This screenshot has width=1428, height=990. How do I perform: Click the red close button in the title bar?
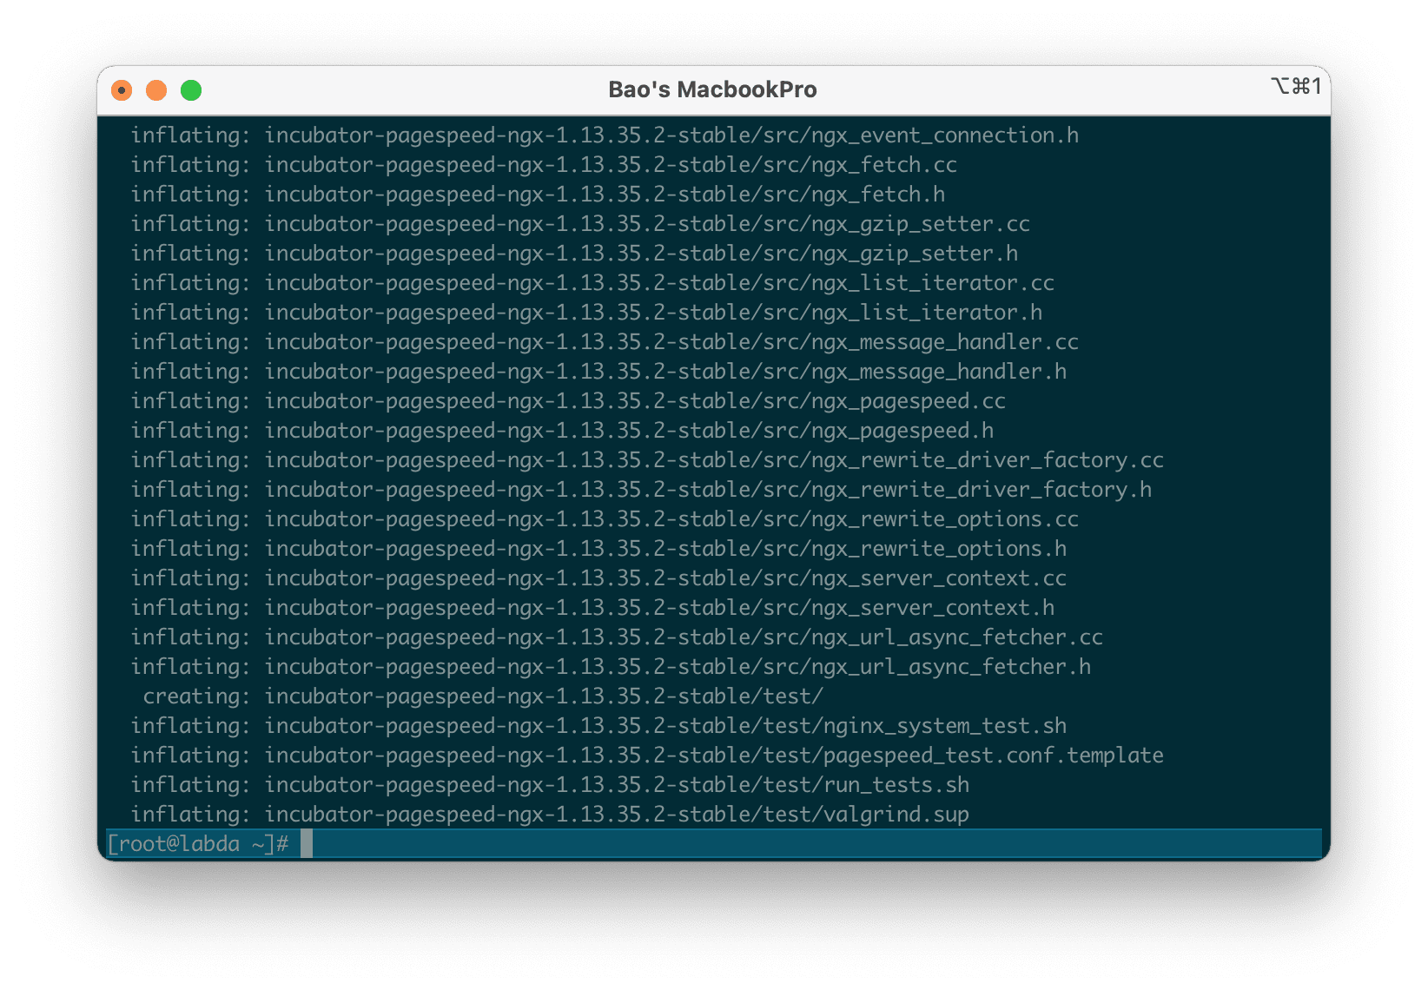tap(122, 89)
